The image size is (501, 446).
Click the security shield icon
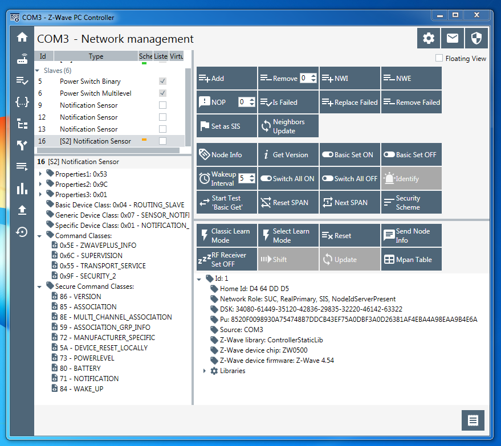tap(476, 38)
